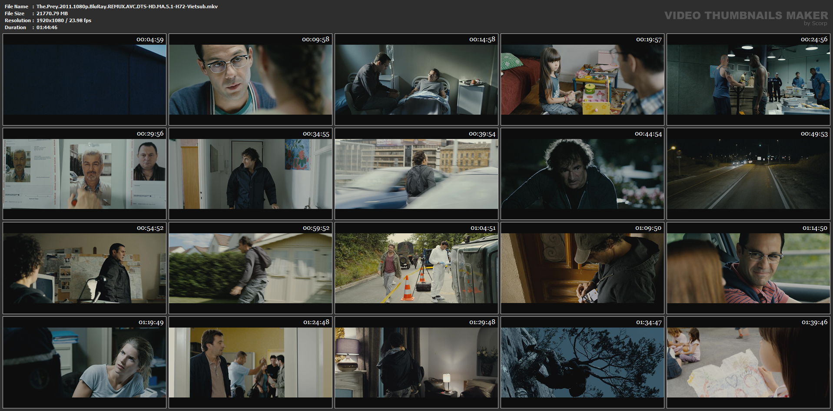Click the File Name label
The image size is (833, 411).
pyautogui.click(x=17, y=7)
